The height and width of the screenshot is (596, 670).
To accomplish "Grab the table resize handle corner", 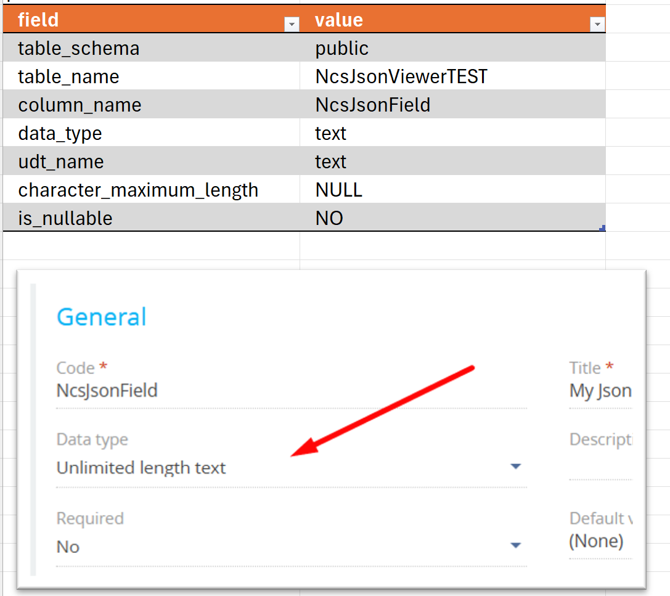I will (602, 228).
